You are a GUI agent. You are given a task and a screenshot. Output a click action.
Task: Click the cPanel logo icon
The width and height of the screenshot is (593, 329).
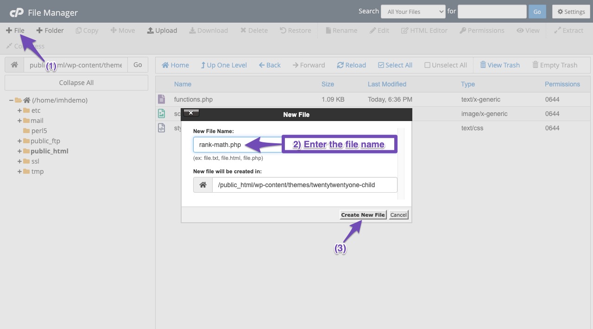pyautogui.click(x=17, y=12)
